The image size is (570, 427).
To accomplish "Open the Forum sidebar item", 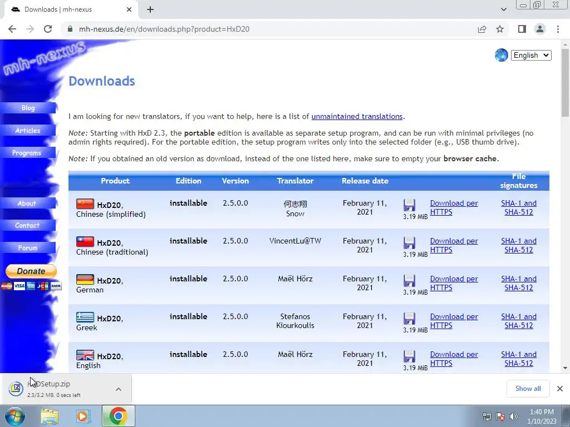I will pyautogui.click(x=28, y=248).
